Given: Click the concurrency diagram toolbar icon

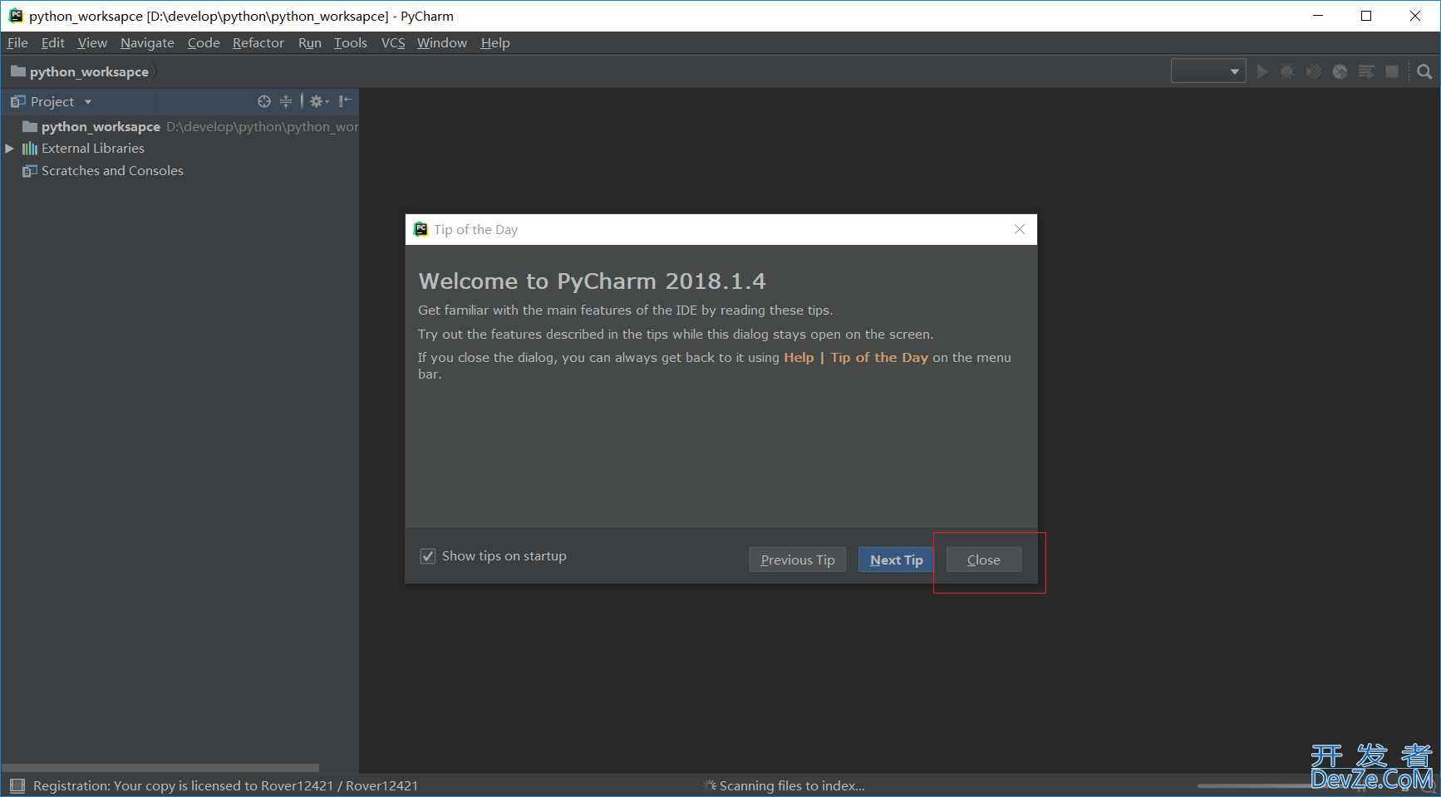Looking at the screenshot, I should 1366,72.
